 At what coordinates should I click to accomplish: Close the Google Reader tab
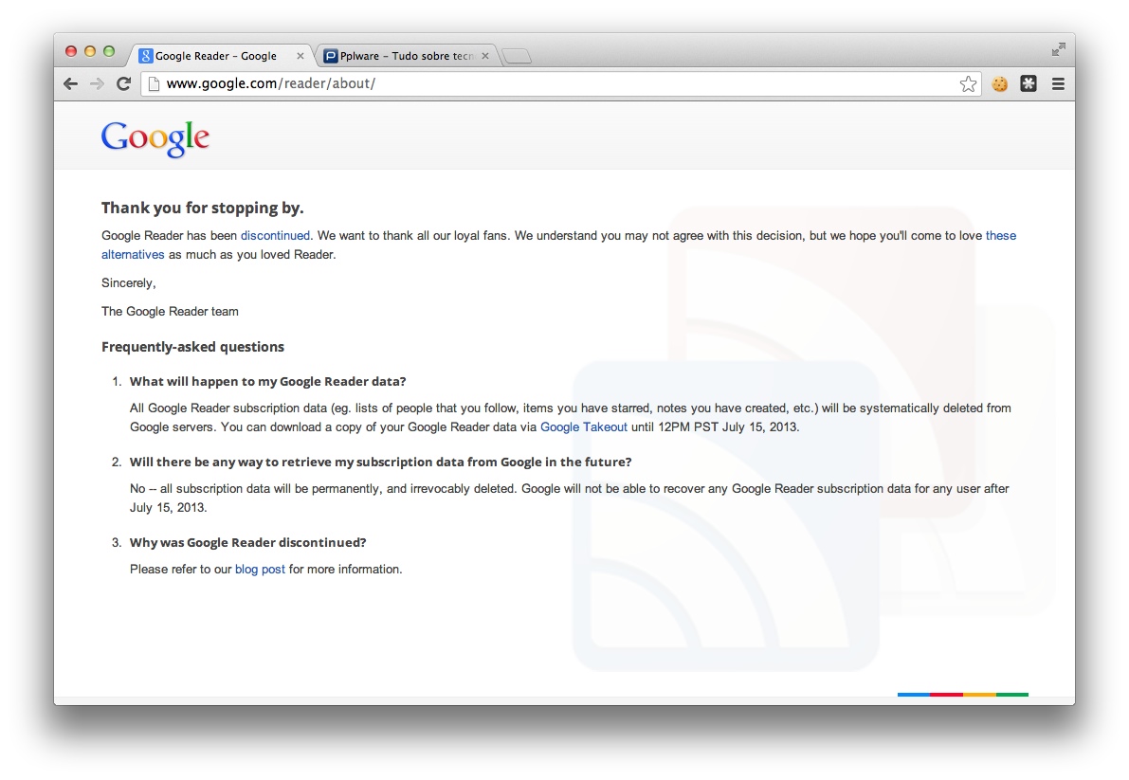click(x=300, y=55)
